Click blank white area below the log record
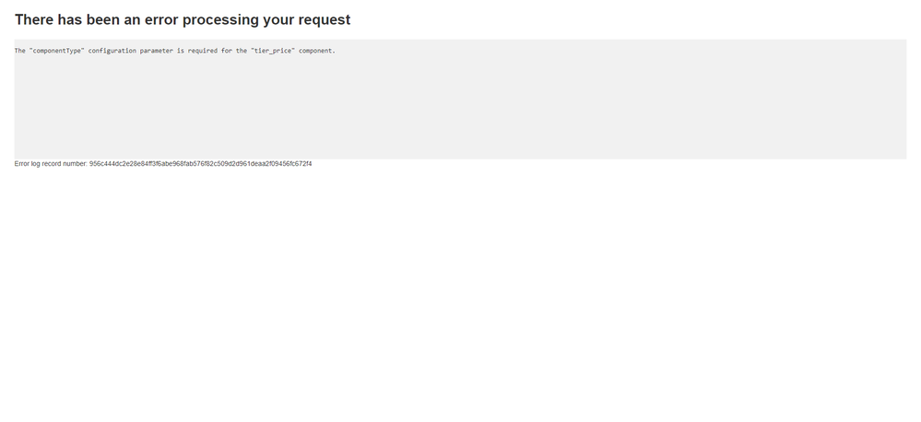 tap(461, 293)
